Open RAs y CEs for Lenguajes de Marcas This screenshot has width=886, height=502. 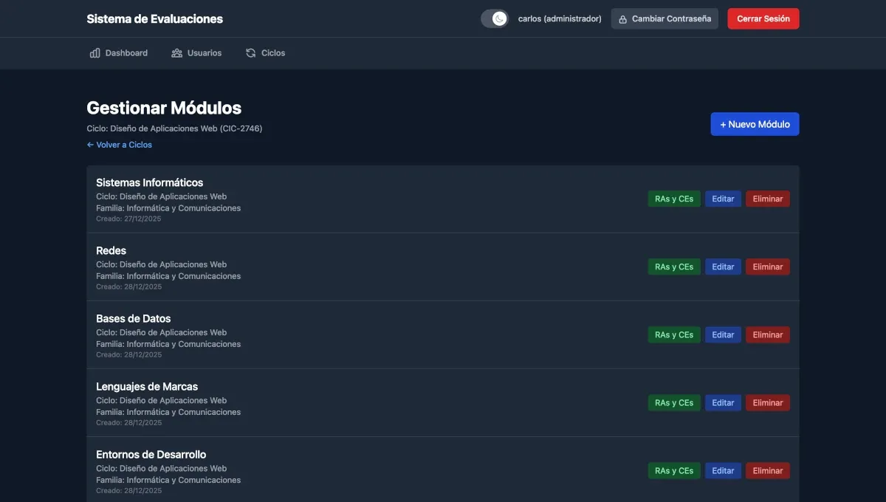[673, 402]
